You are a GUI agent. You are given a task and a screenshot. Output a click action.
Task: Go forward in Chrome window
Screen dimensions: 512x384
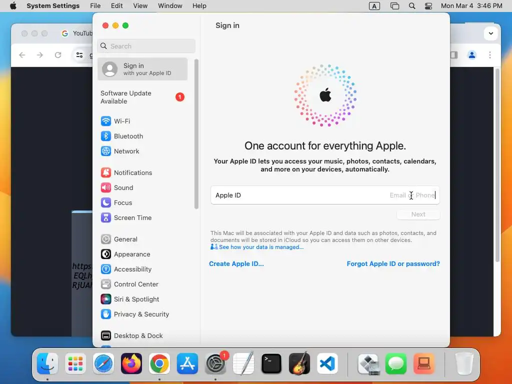tap(40, 55)
